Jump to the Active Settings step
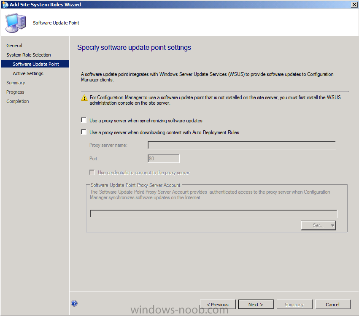This screenshot has width=359, height=316. pos(28,73)
